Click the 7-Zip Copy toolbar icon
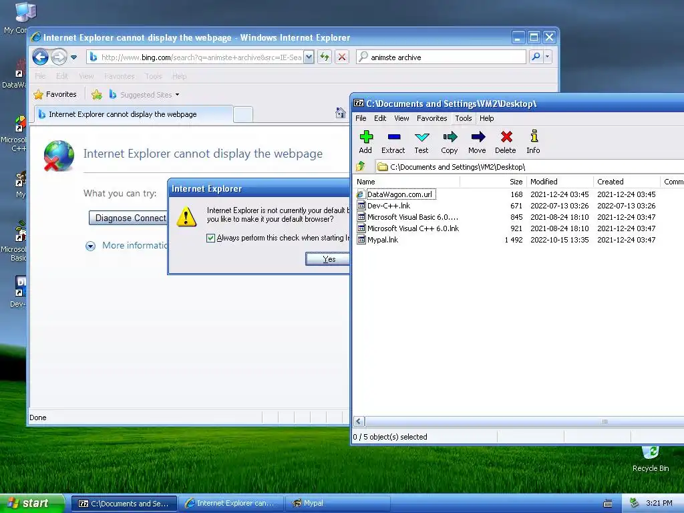 tap(450, 142)
